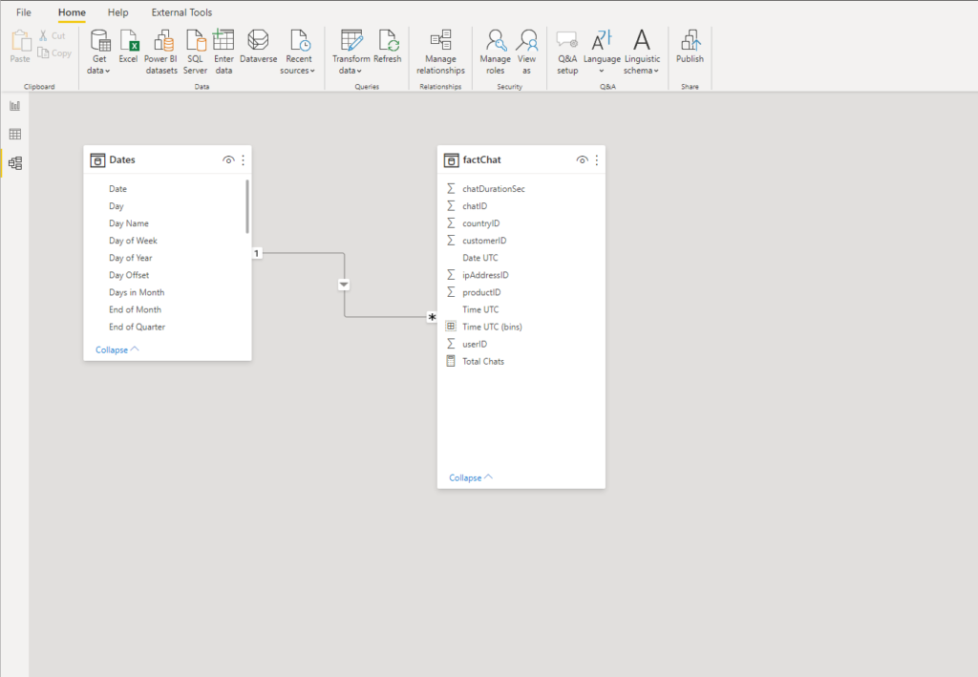Open Dataverse connector
This screenshot has height=677, width=978.
(258, 47)
